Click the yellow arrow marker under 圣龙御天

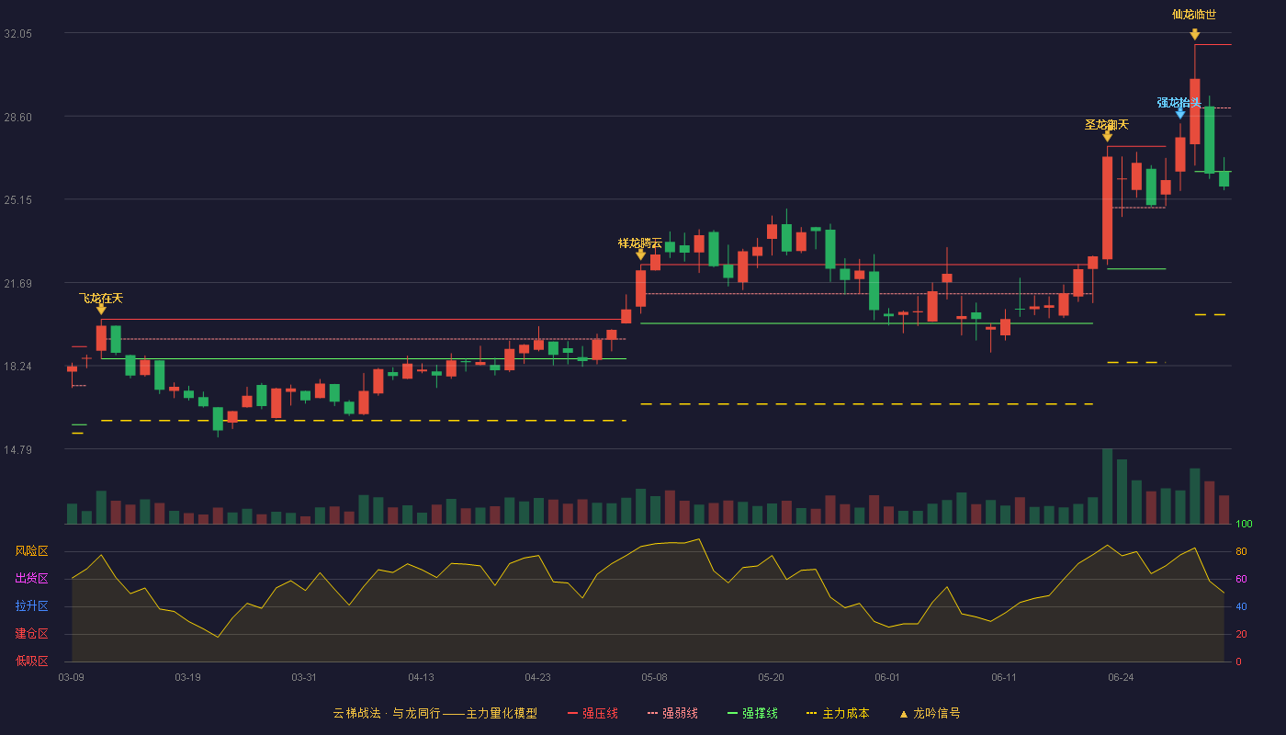coord(1107,136)
